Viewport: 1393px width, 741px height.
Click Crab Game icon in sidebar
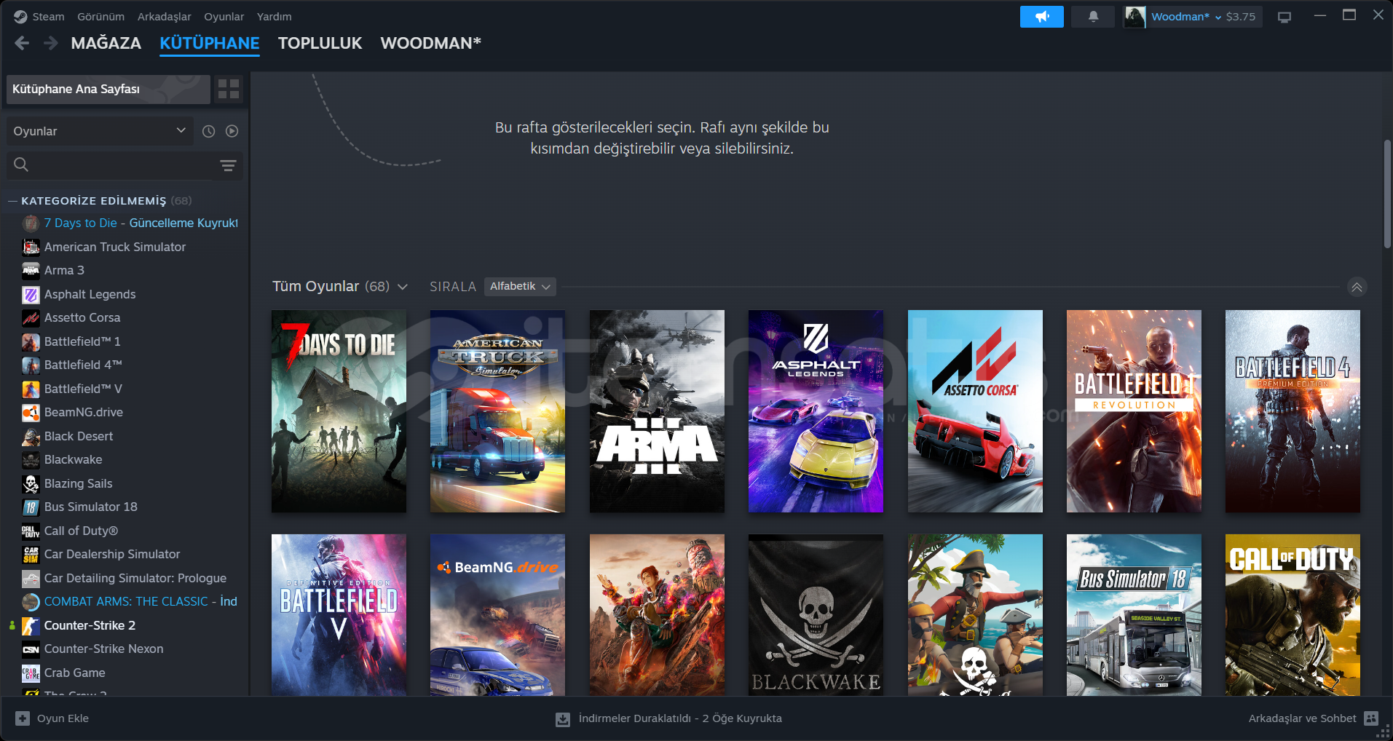[x=31, y=673]
